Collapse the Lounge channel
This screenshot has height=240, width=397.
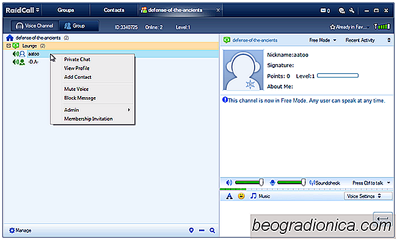point(9,46)
